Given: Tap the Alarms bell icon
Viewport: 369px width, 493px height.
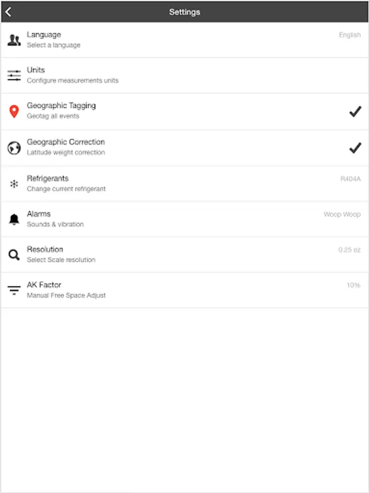Looking at the screenshot, I should (x=14, y=219).
